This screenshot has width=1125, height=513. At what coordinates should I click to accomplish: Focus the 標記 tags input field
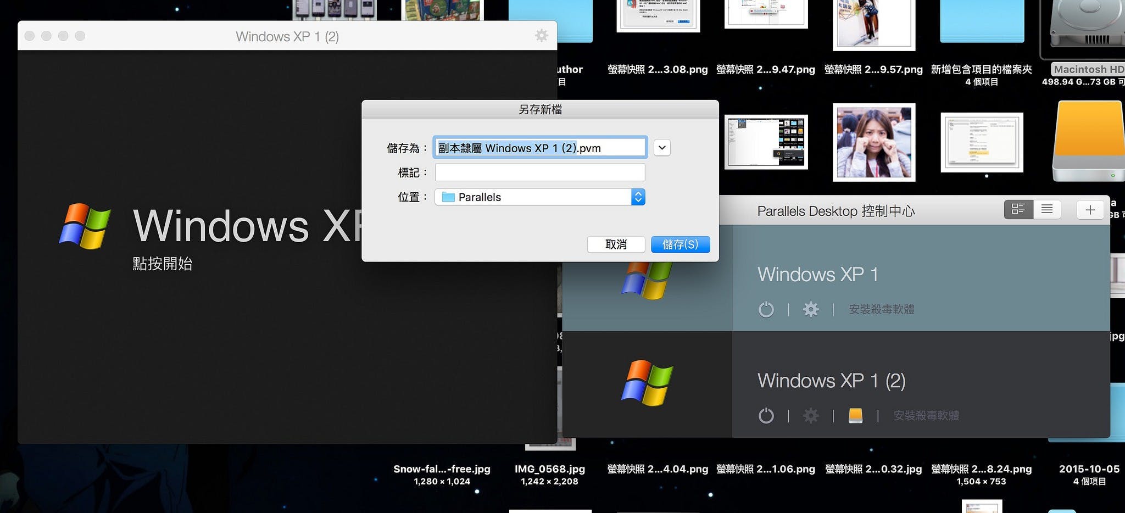(x=540, y=172)
